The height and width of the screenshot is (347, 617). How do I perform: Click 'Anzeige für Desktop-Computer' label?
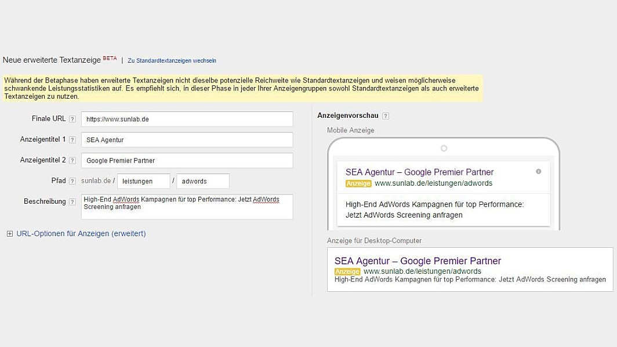pyautogui.click(x=374, y=241)
